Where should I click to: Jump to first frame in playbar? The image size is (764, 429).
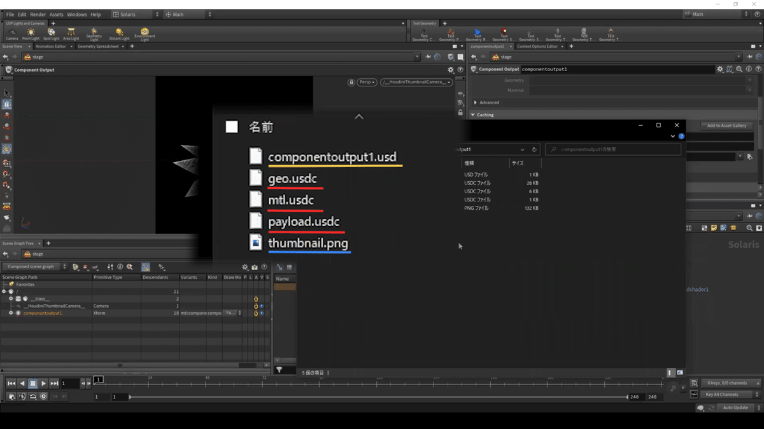[x=11, y=383]
